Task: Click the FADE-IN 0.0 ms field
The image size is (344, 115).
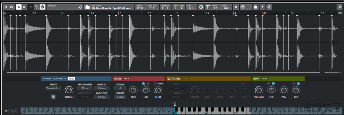Action: (102, 88)
